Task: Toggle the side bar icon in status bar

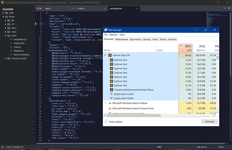Action: click(3, 147)
